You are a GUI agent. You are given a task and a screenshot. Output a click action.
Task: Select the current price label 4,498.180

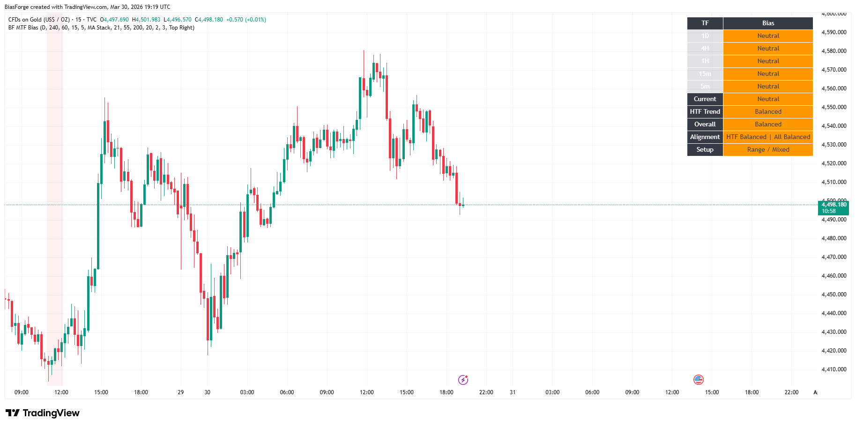(x=834, y=205)
